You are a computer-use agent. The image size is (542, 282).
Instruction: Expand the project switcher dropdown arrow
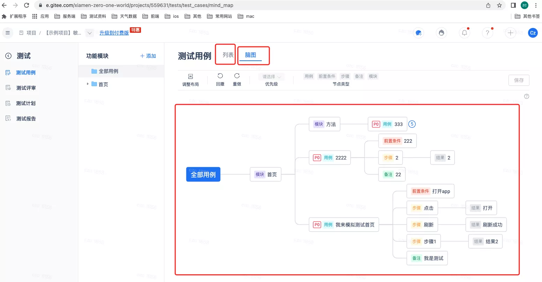click(x=90, y=33)
